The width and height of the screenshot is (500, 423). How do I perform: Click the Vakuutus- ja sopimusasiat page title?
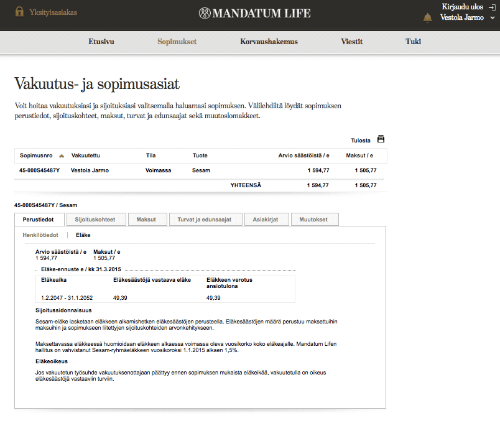(x=97, y=84)
